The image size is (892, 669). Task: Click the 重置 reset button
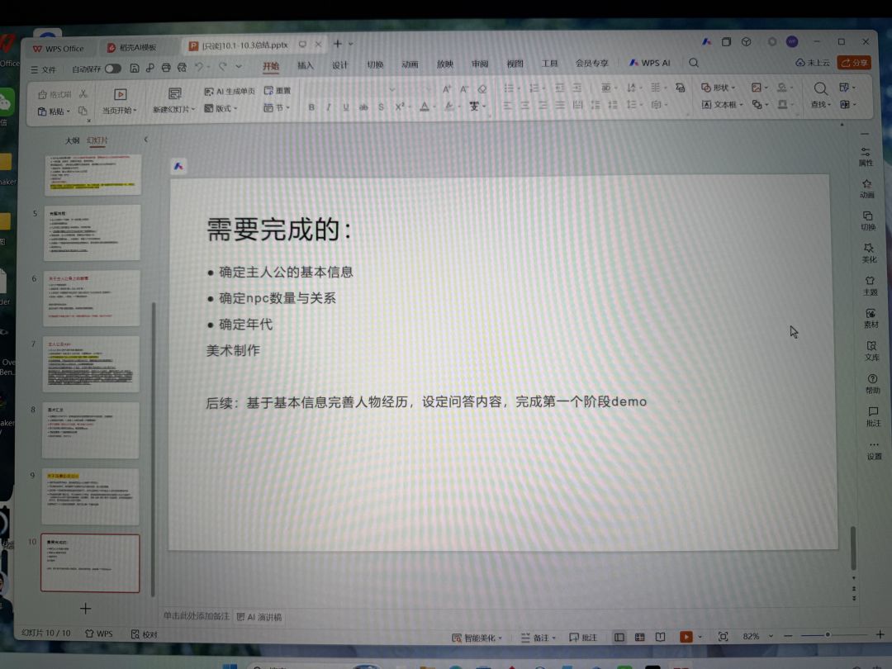[x=278, y=91]
